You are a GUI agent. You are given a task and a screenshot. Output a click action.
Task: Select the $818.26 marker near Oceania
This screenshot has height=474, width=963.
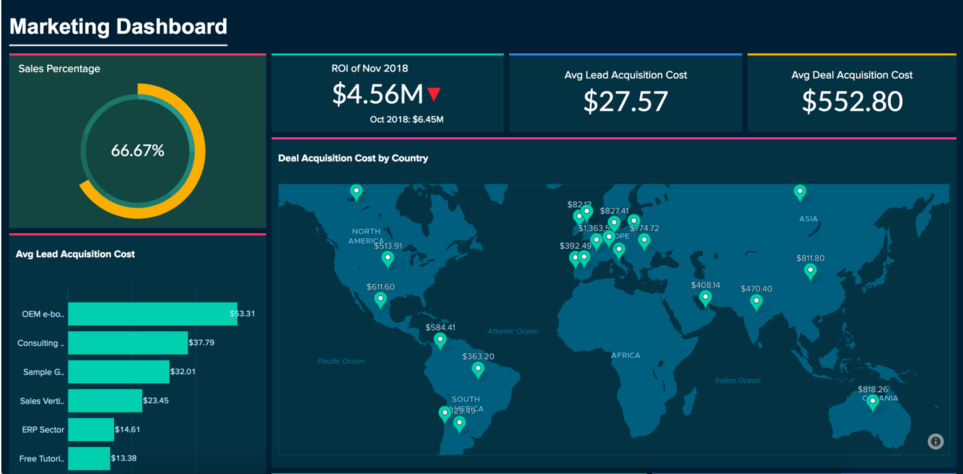point(872,401)
